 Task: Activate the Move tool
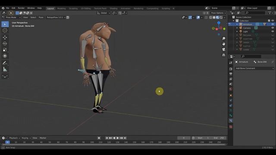coord(5,37)
